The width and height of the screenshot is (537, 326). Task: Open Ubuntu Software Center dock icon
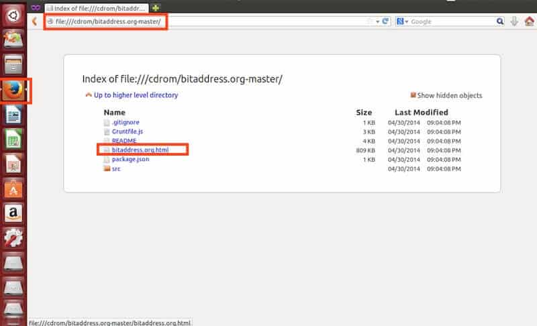point(13,188)
